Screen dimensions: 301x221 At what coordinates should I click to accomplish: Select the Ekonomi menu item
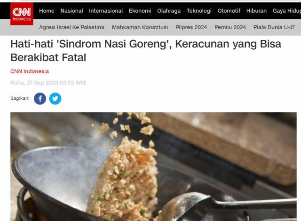[x=140, y=11]
